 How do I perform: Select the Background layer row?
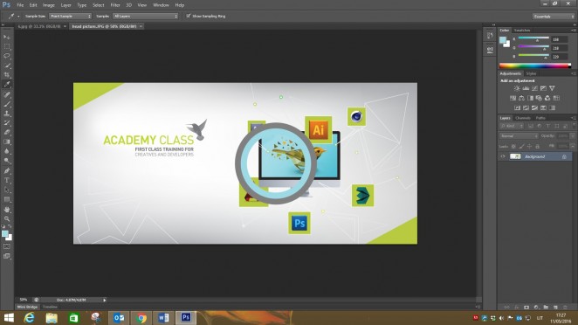point(535,156)
